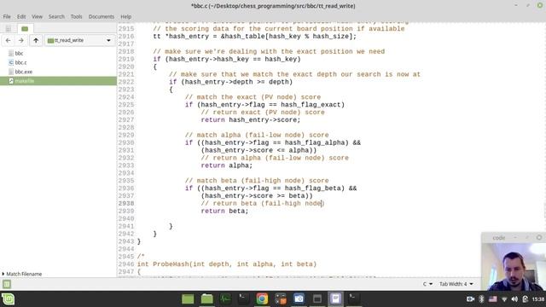The image size is (546, 307).
Task: Click 'int ProbeHash' function declaration line
Action: coord(227,264)
